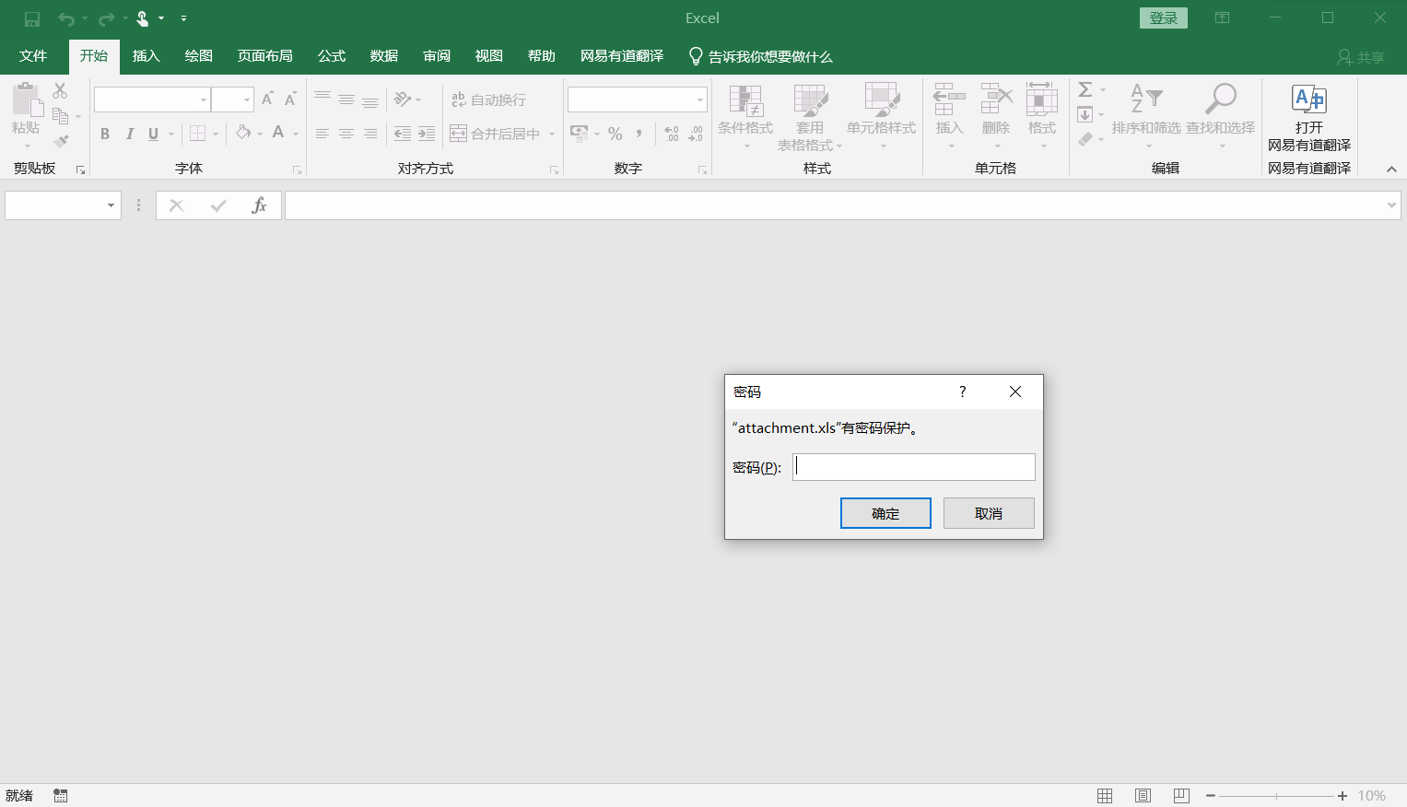Open Cell Styles (单元格样式)
The image size is (1407, 807).
[882, 117]
